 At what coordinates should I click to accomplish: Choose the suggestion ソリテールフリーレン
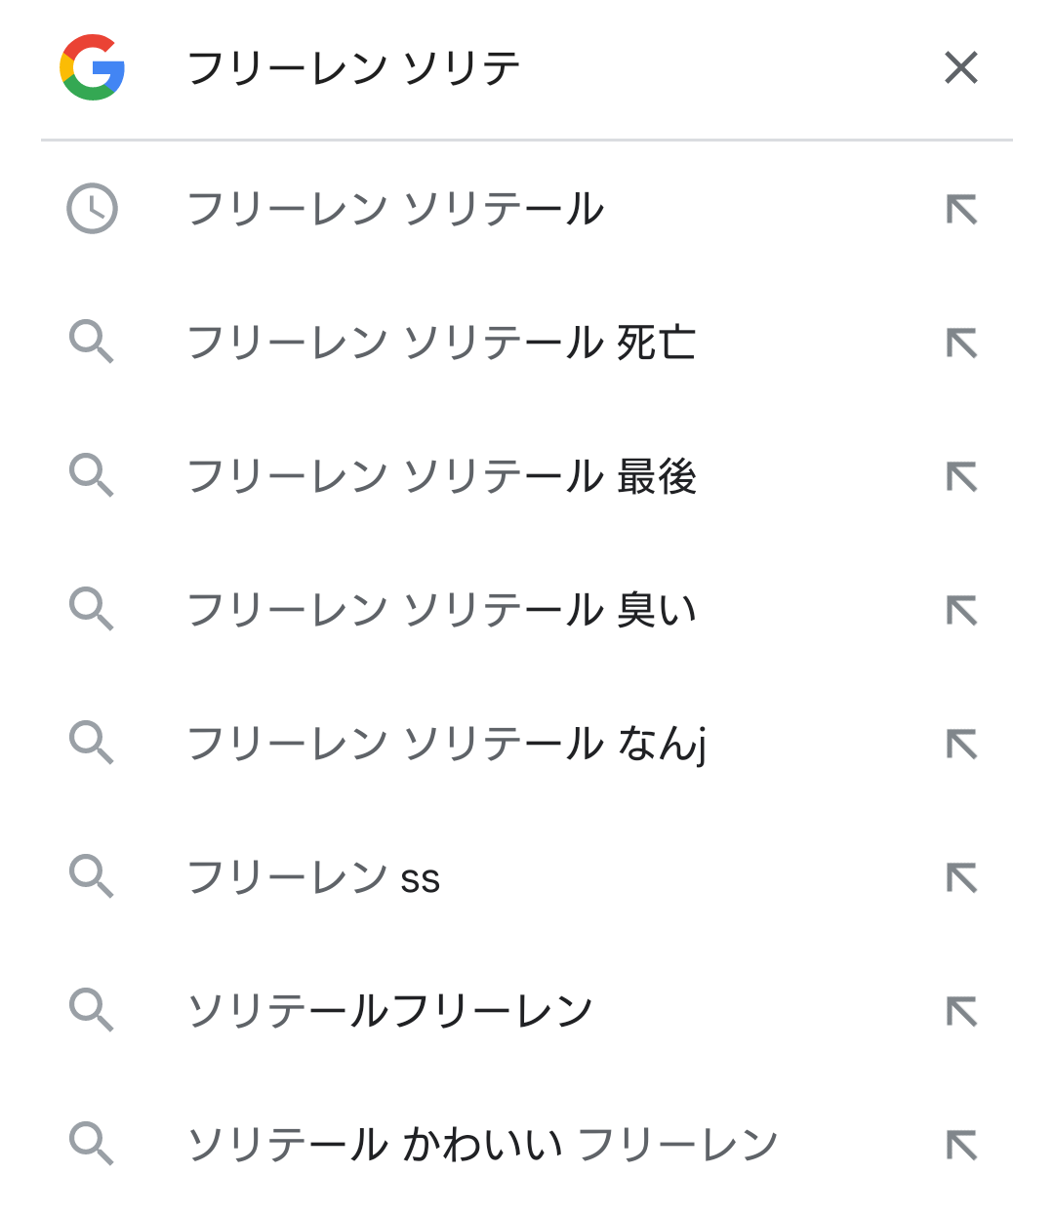click(390, 1011)
